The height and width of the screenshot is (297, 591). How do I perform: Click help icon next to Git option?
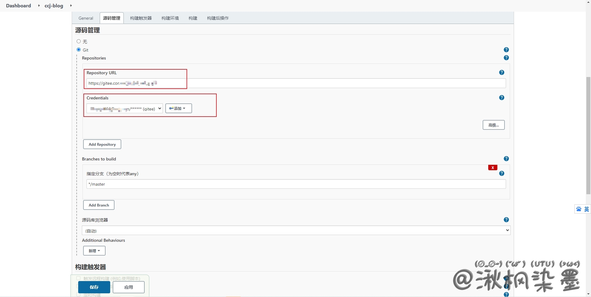click(506, 50)
